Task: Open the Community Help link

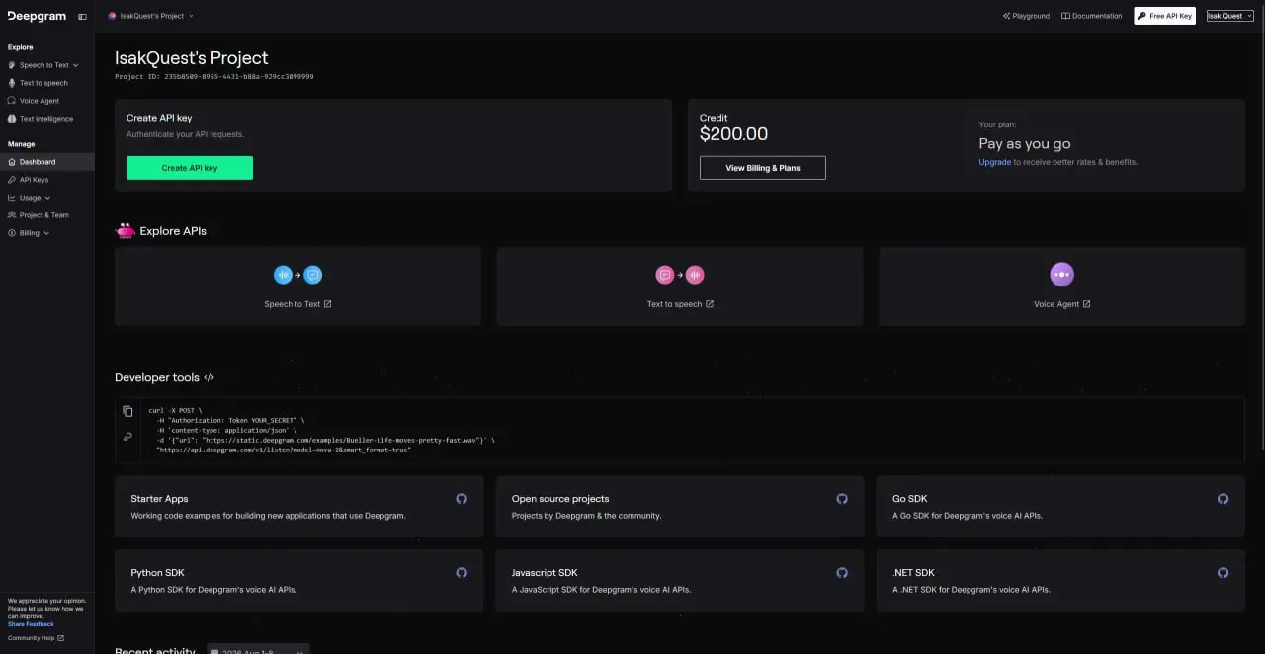Action: (x=36, y=638)
